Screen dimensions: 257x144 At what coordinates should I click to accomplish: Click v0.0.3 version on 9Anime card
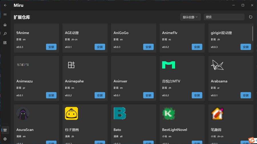20,47
